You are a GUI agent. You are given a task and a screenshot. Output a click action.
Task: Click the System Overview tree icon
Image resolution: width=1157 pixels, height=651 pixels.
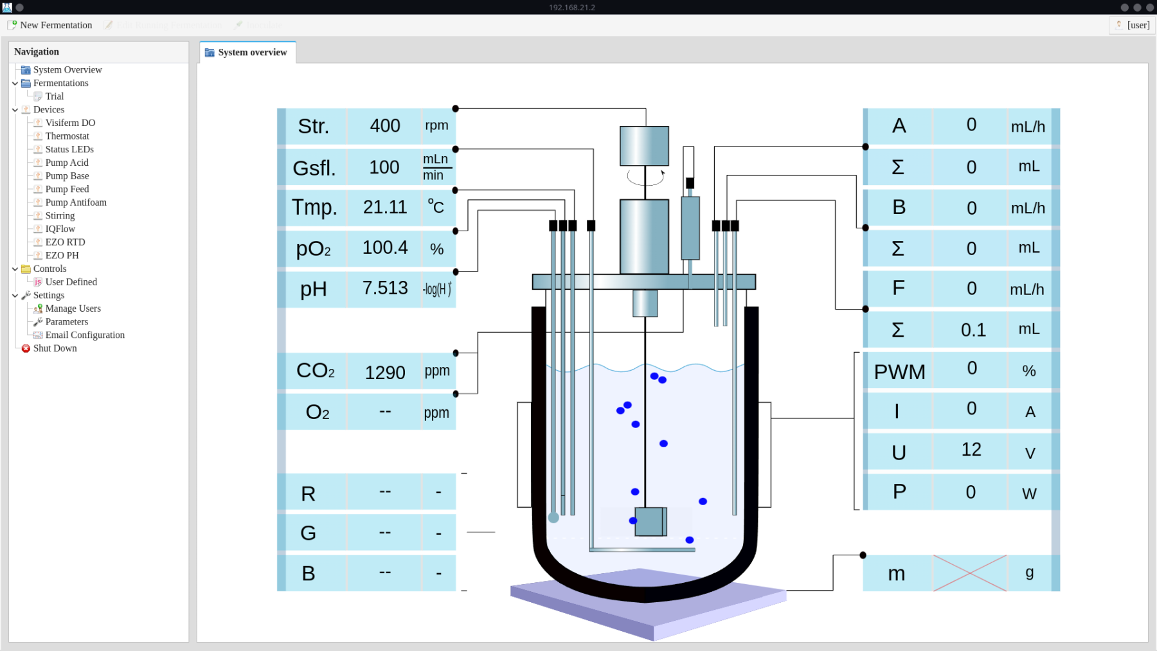pyautogui.click(x=26, y=70)
